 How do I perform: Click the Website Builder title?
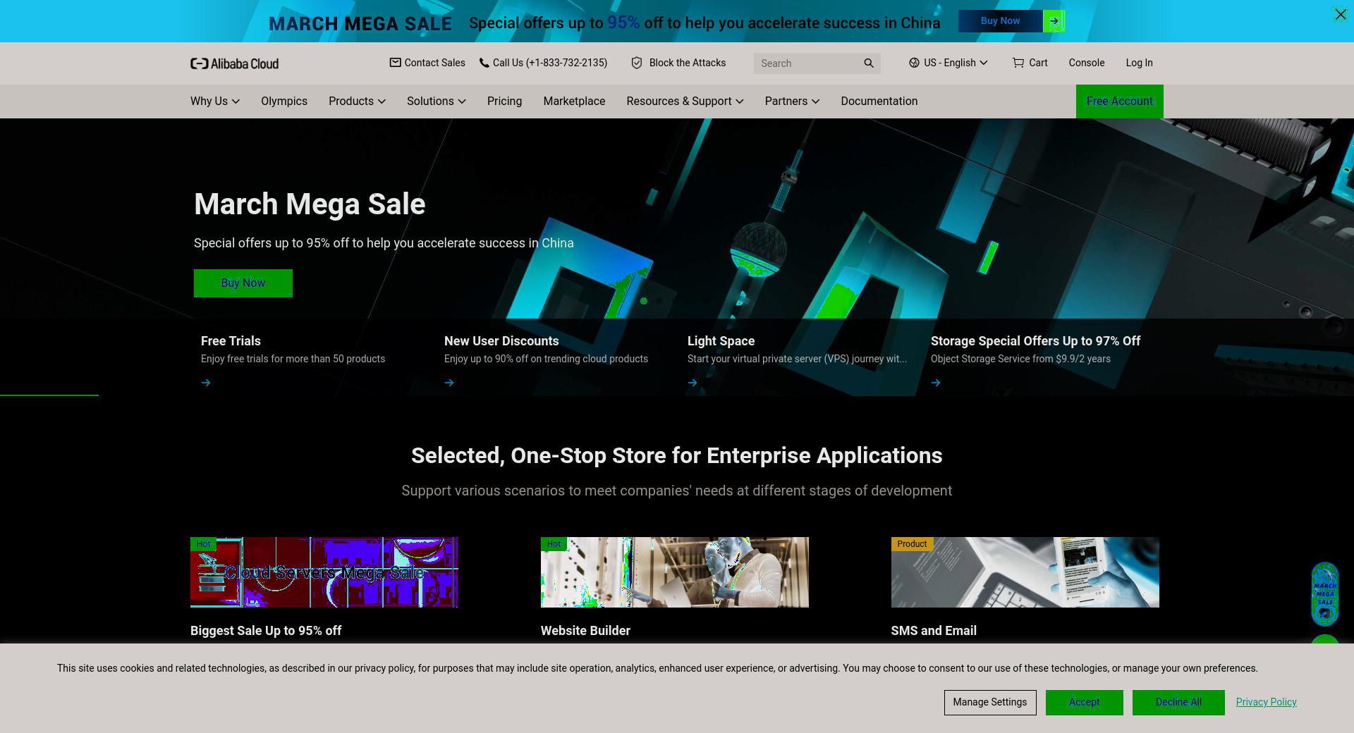coord(585,631)
